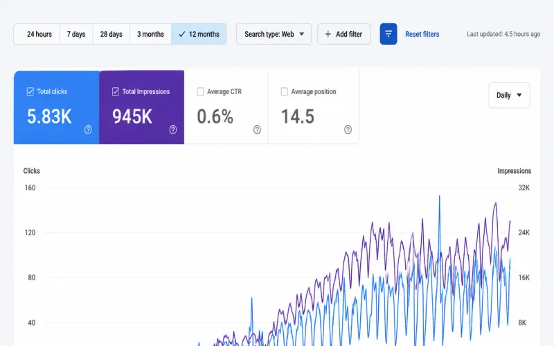Click the 16K impressions axis tick

[x=524, y=277]
